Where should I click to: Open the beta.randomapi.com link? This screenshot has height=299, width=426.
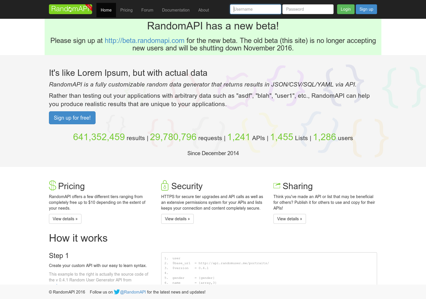coord(144,41)
